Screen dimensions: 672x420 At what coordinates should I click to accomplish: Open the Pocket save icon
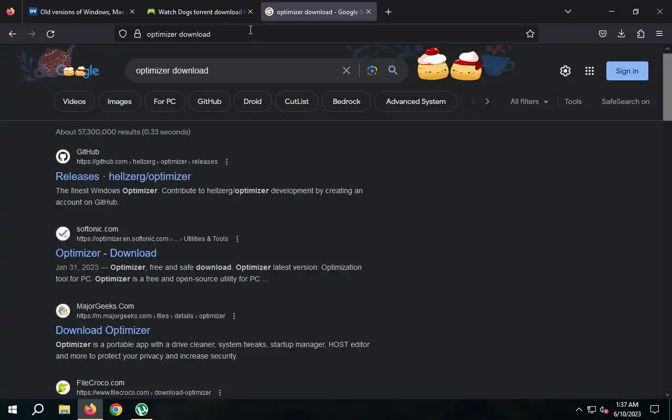pos(603,34)
